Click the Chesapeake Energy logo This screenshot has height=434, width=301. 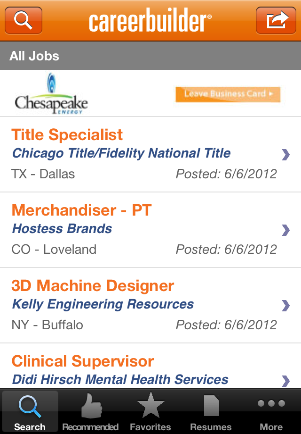point(51,93)
